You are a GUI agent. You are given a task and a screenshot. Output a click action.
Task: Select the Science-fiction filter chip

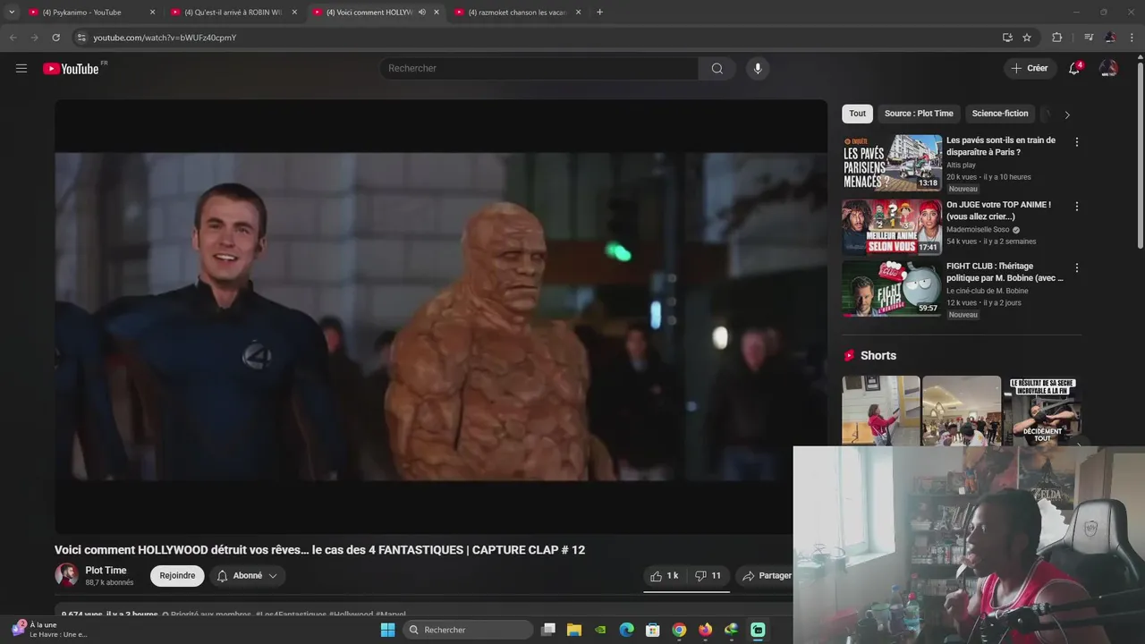(x=1000, y=114)
